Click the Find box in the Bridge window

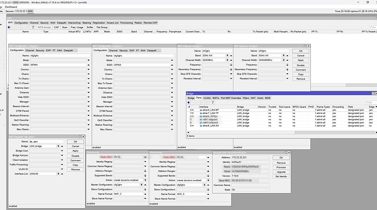[x=370, y=102]
